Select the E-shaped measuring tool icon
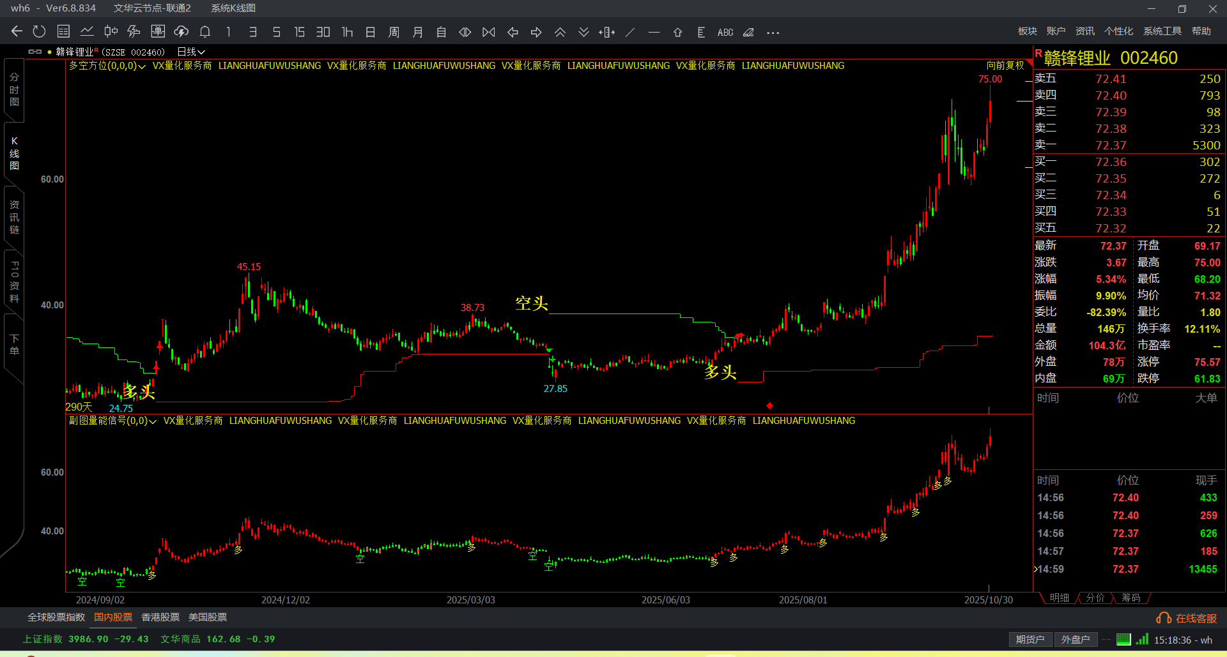1227x657 pixels. click(x=701, y=32)
